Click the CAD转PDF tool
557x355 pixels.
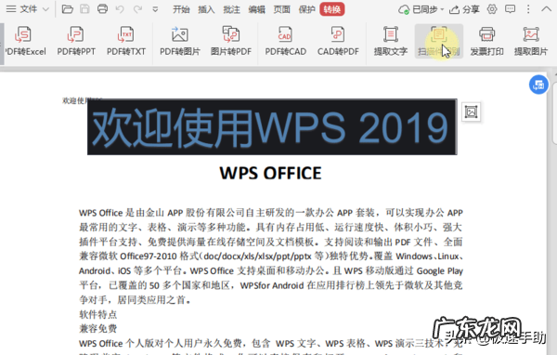click(x=338, y=41)
